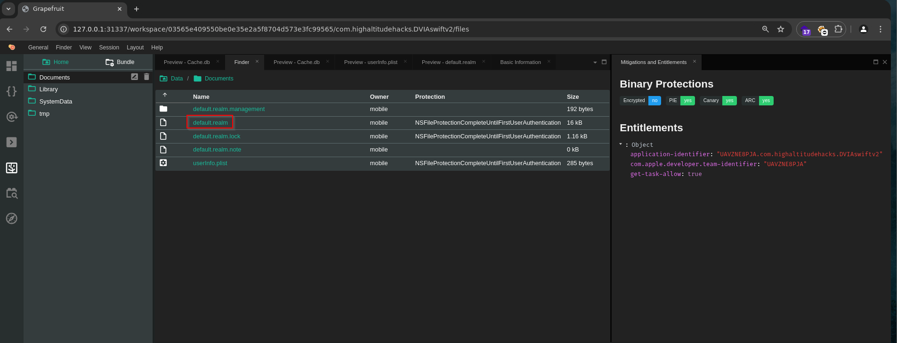This screenshot has height=343, width=897.
Task: Select SystemData folder in tree
Action: (x=56, y=102)
